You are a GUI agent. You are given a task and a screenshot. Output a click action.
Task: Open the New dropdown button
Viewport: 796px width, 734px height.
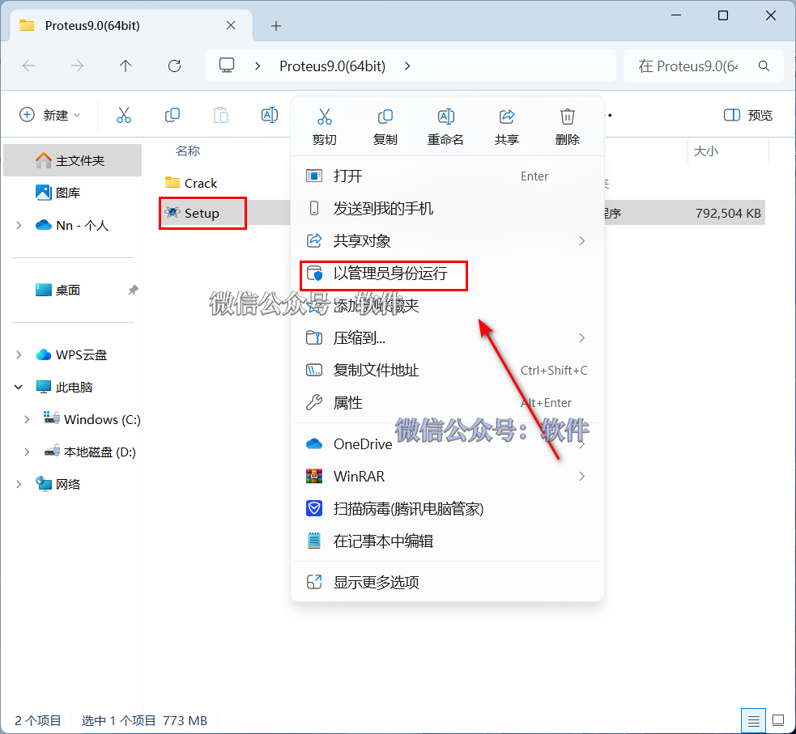click(49, 115)
